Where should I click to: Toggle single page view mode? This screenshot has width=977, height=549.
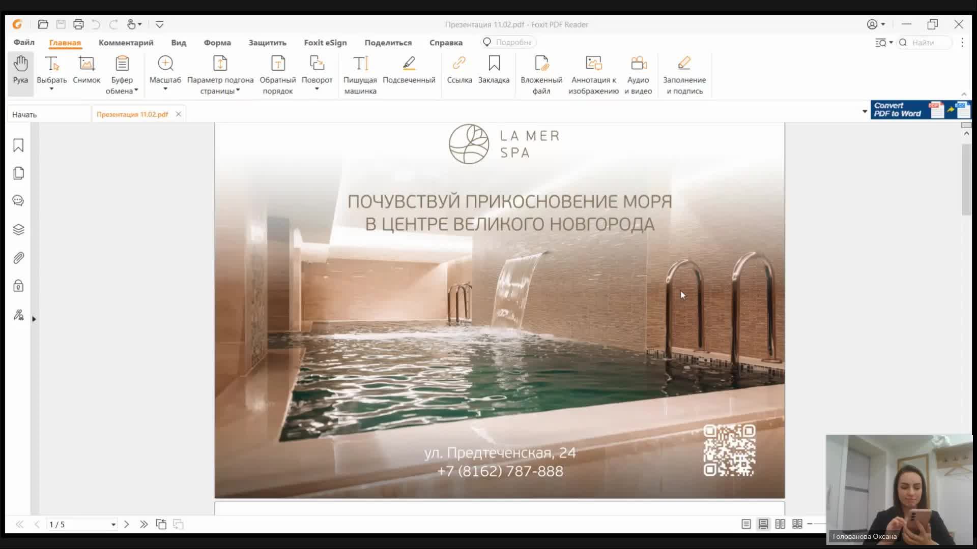click(x=746, y=524)
